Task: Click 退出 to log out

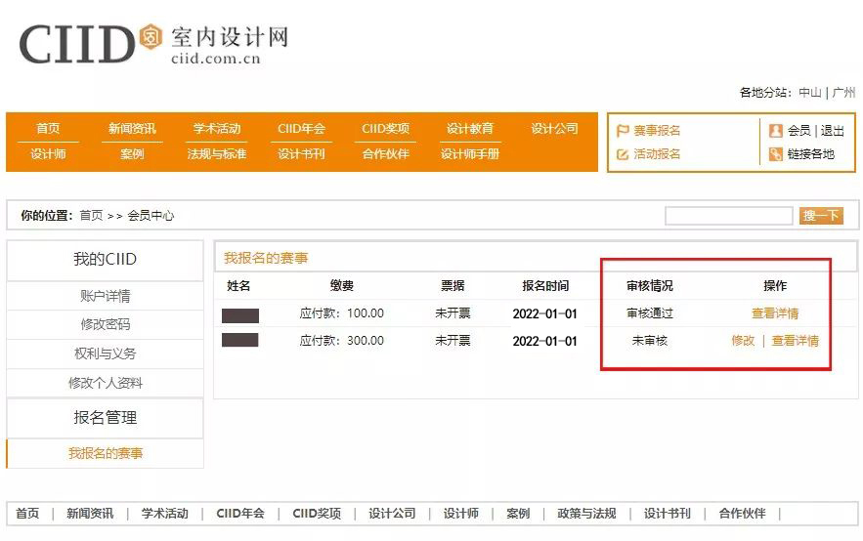Action: point(832,130)
